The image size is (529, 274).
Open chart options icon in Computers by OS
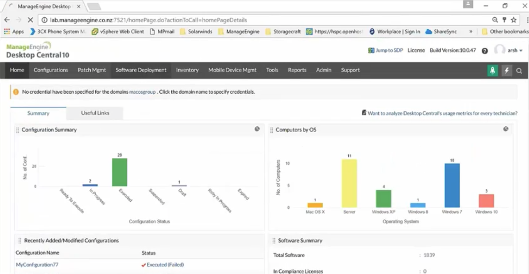click(x=506, y=129)
